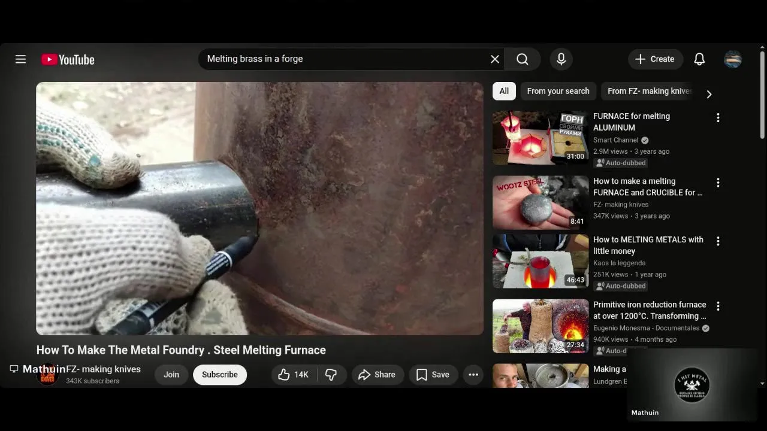Open options for FURNACE and CRUCIBLE video

(x=718, y=183)
